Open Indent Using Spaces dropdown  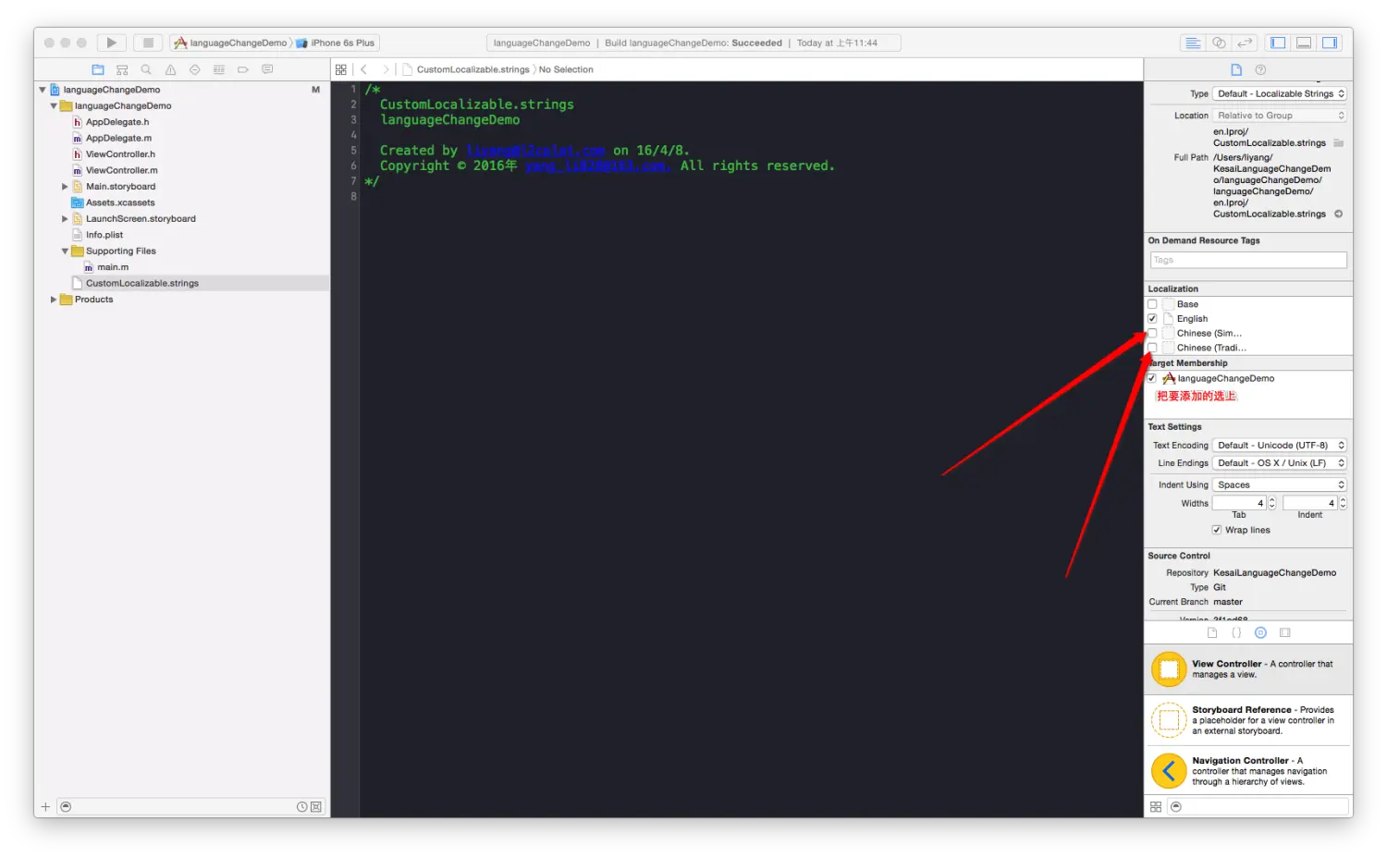click(x=1280, y=484)
